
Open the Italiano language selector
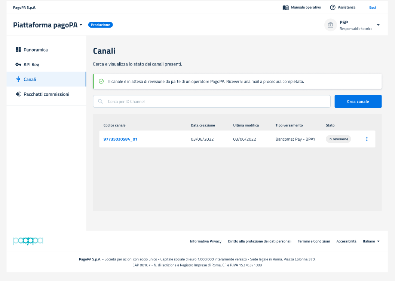[371, 241]
